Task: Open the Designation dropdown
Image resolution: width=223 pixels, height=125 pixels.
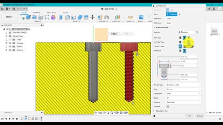Action: click(x=184, y=94)
